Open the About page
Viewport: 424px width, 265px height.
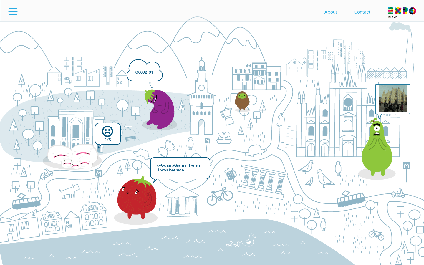[331, 12]
